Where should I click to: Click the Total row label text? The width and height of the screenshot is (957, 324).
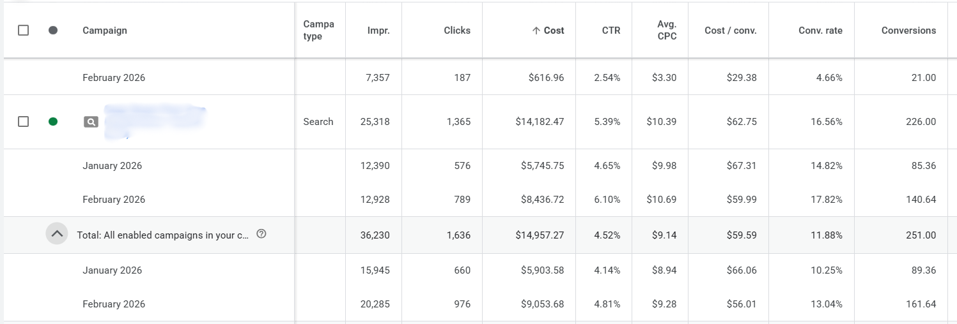coord(162,235)
